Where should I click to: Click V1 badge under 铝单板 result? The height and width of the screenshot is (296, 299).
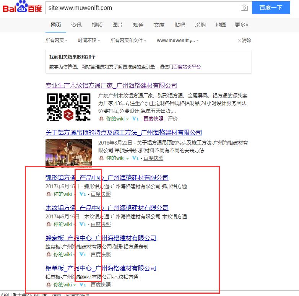(82, 285)
